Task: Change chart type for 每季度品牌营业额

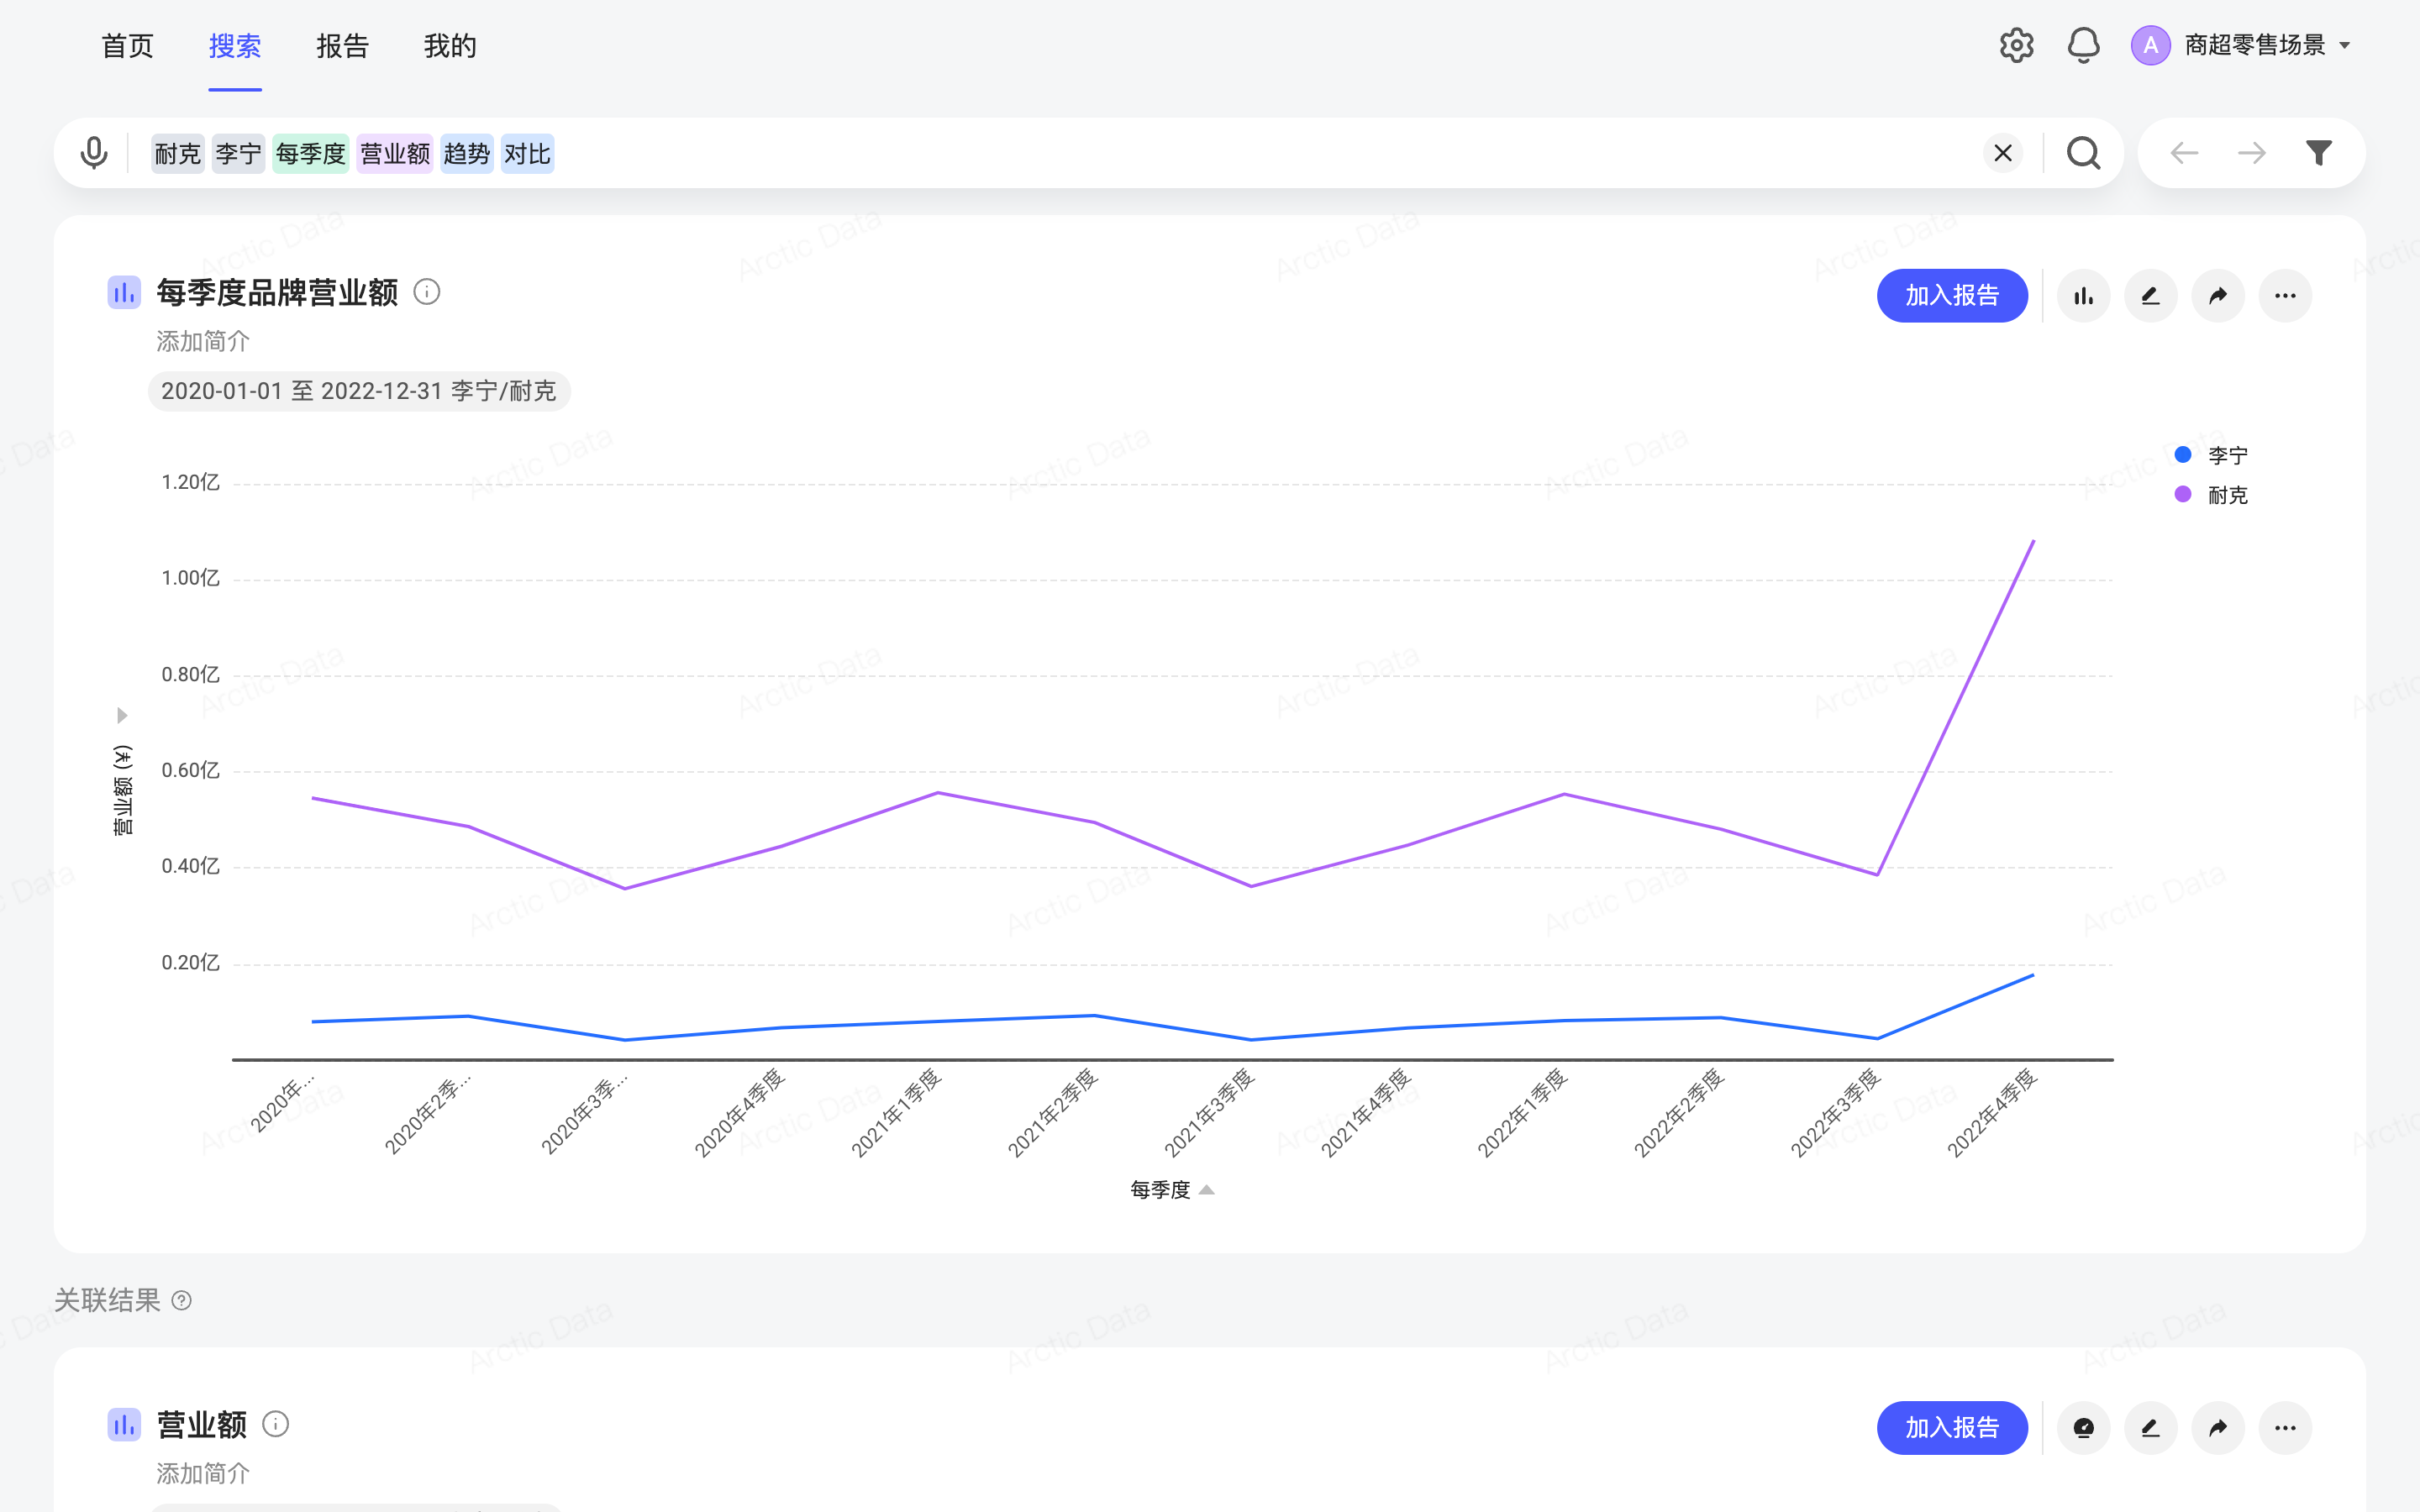Action: [2084, 296]
